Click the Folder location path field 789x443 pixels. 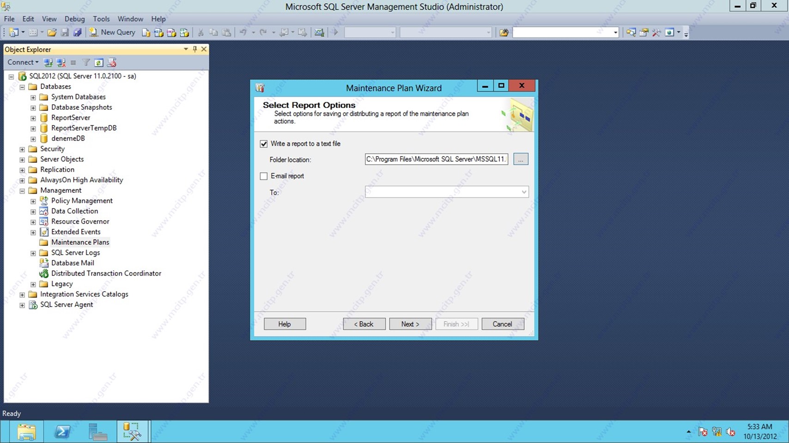tap(436, 159)
